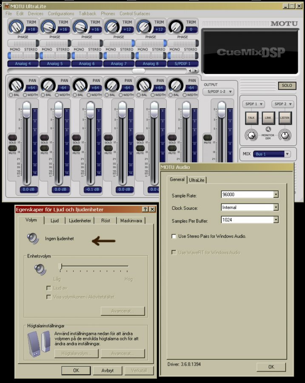The width and height of the screenshot is (305, 383).
Task: Click the speaker icon in Enhetsvolym section
Action: click(x=40, y=269)
